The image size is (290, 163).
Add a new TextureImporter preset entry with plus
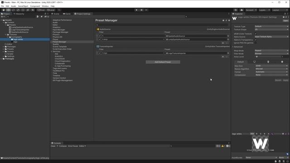pyautogui.click(x=223, y=57)
